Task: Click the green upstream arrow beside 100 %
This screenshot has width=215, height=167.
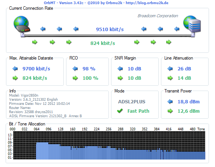Action: pyautogui.click(x=75, y=78)
